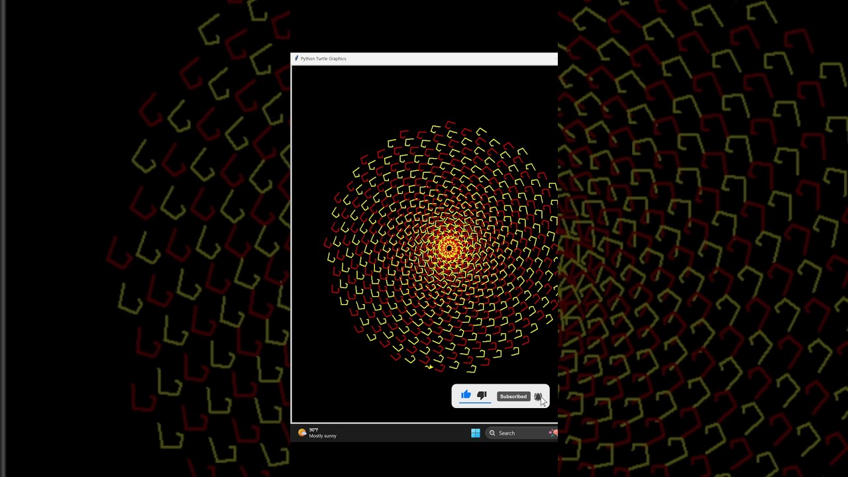
Task: Click the Python Turtle Graphics window title
Action: (323, 58)
